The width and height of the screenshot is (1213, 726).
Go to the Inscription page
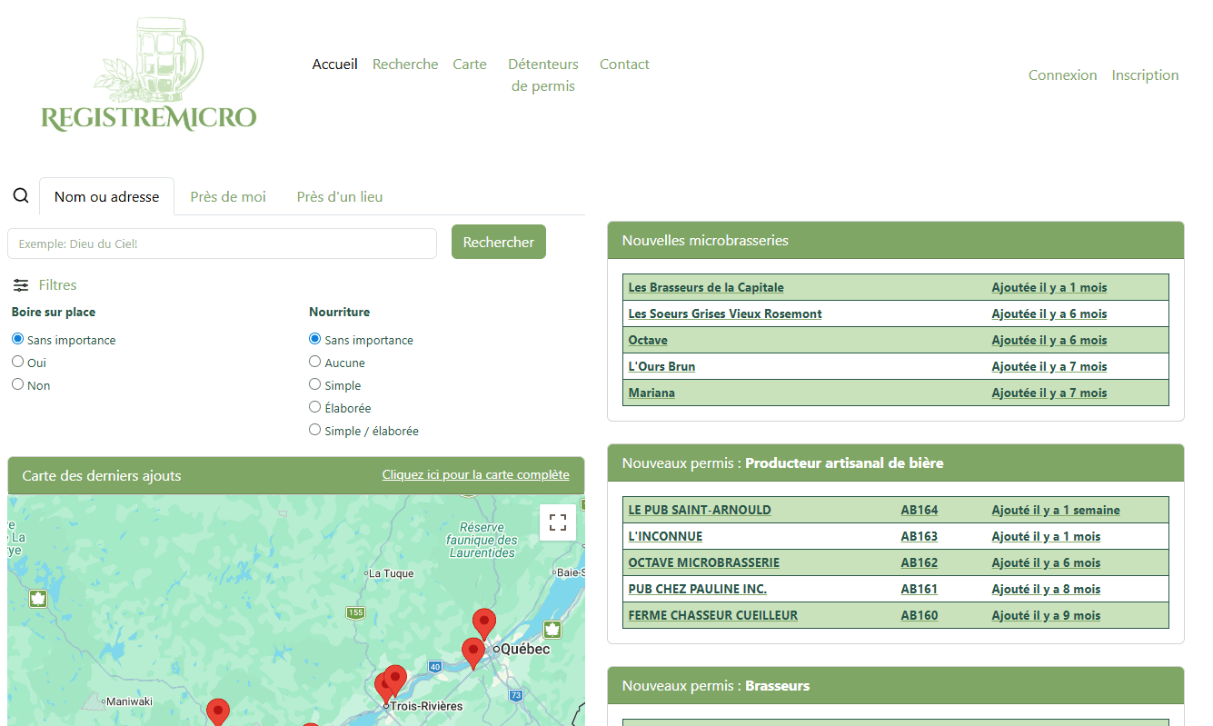1145,75
